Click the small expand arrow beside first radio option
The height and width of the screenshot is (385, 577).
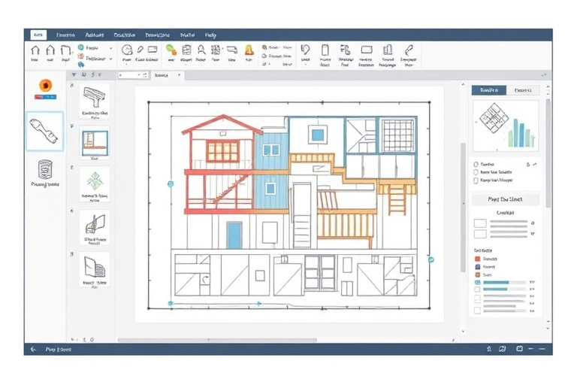pyautogui.click(x=535, y=165)
